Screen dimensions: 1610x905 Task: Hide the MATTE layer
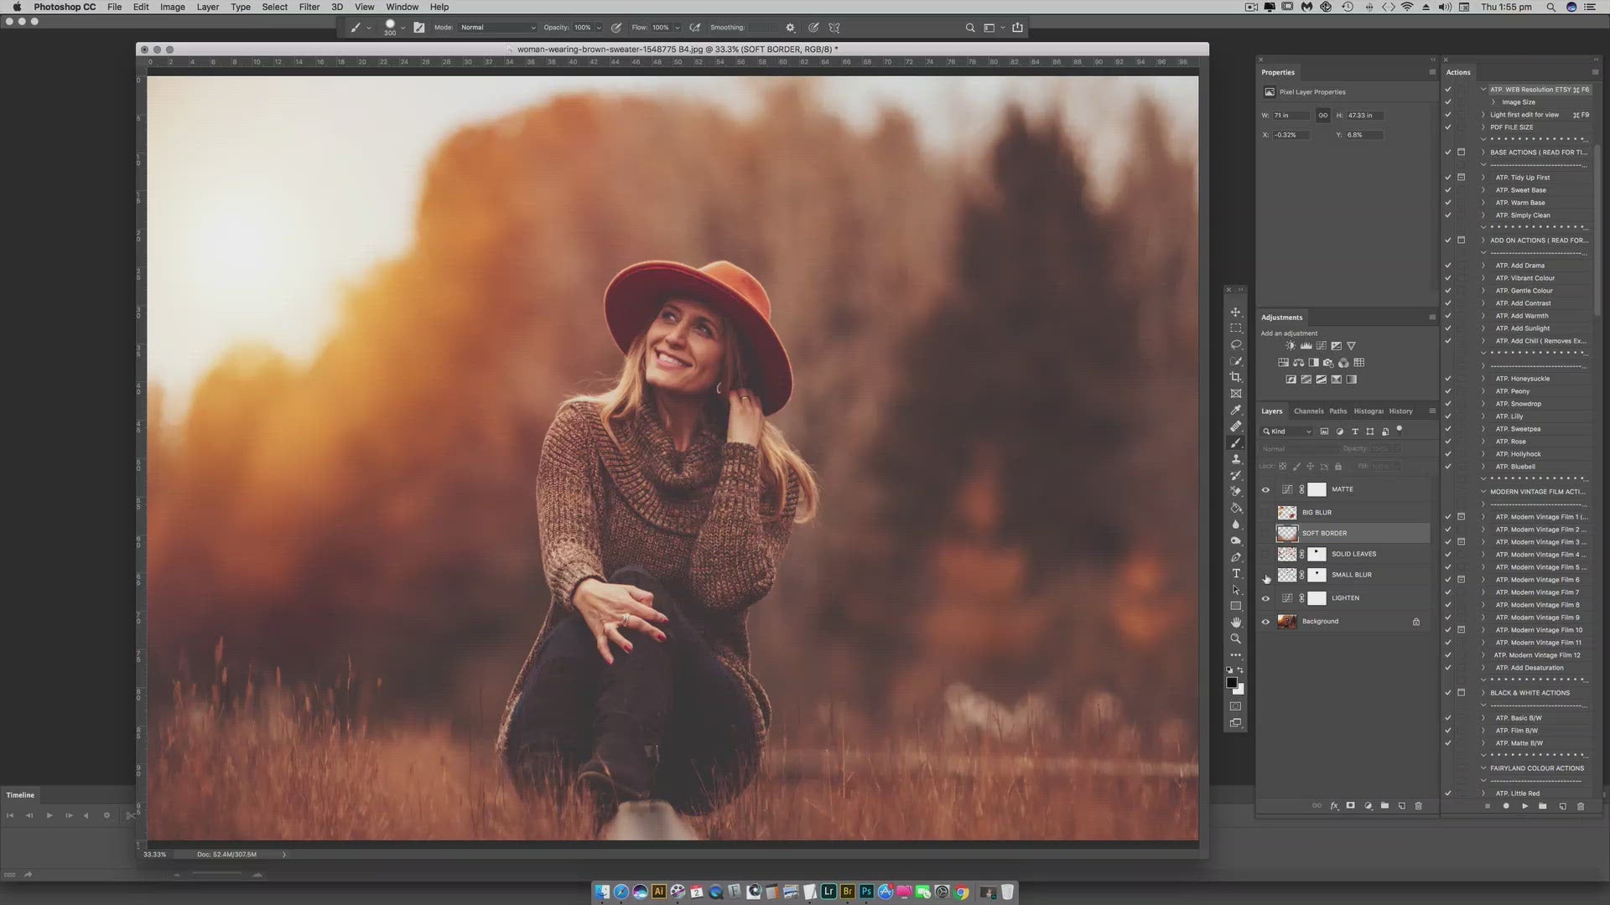[1265, 490]
